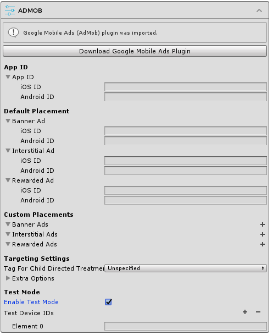The width and height of the screenshot is (273, 335).
Task: Click the Targeting Settings section heading
Action: pyautogui.click(x=37, y=259)
